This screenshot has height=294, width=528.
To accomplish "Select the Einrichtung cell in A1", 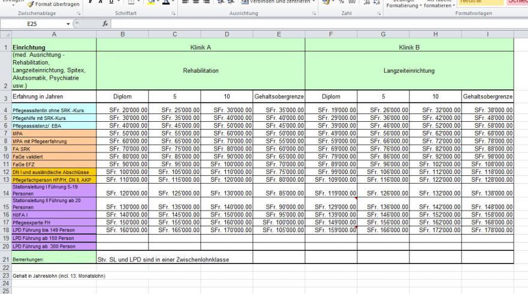I will click(54, 45).
